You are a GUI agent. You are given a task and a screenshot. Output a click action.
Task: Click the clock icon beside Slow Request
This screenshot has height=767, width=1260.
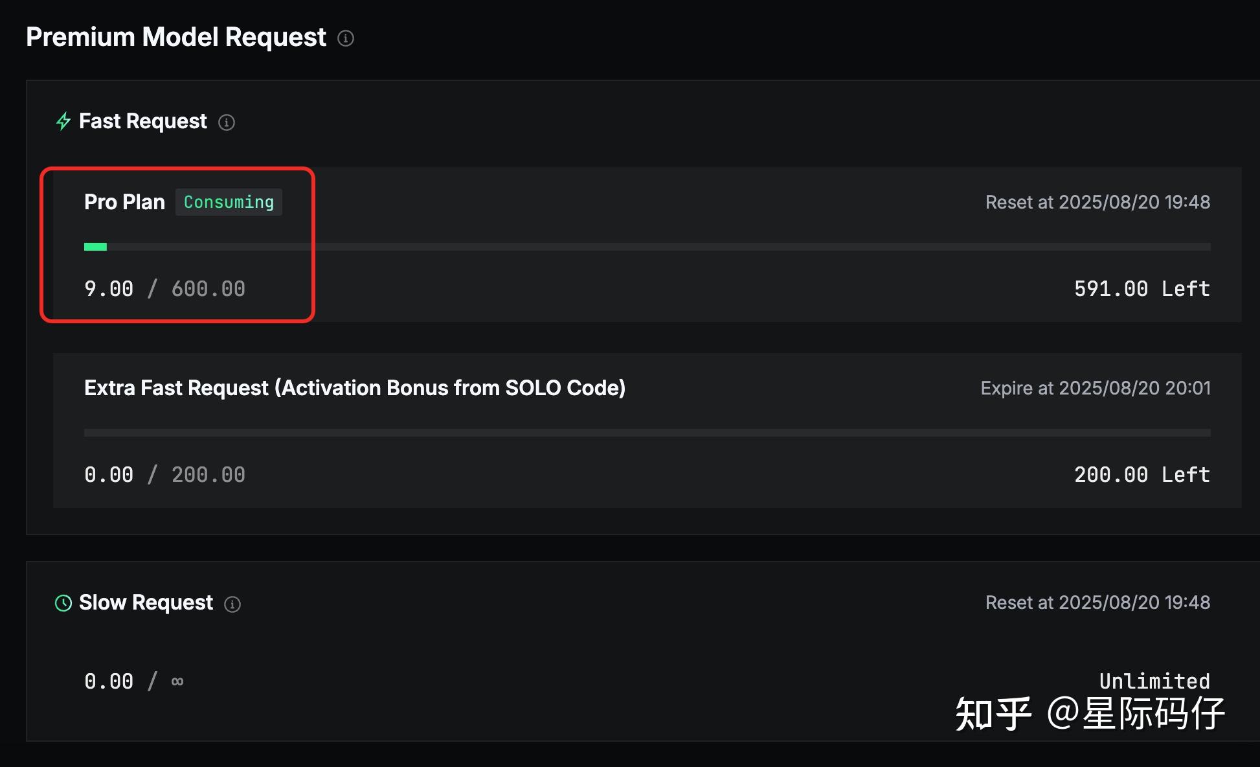pyautogui.click(x=63, y=603)
